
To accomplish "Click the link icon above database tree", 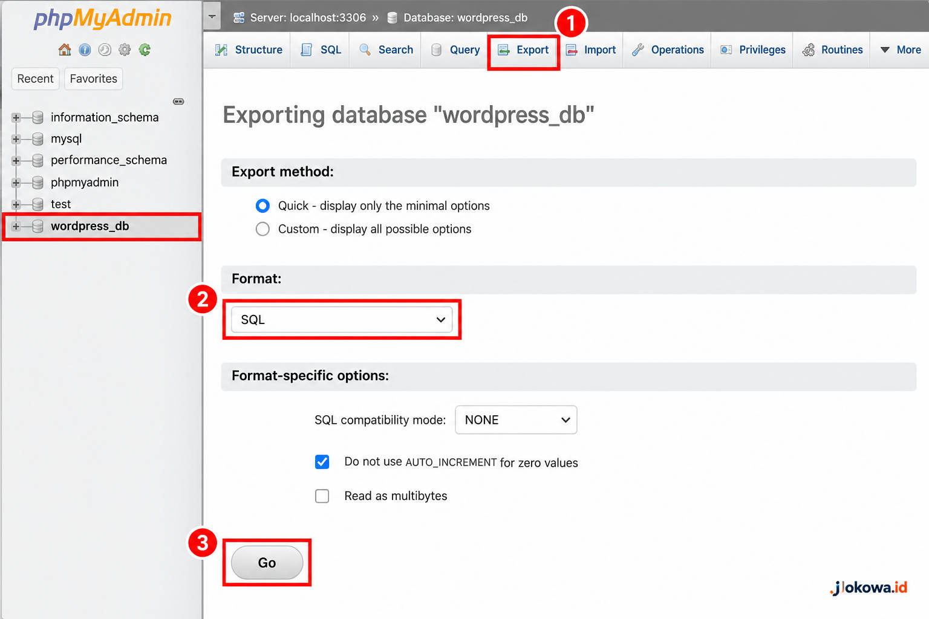I will tap(178, 102).
